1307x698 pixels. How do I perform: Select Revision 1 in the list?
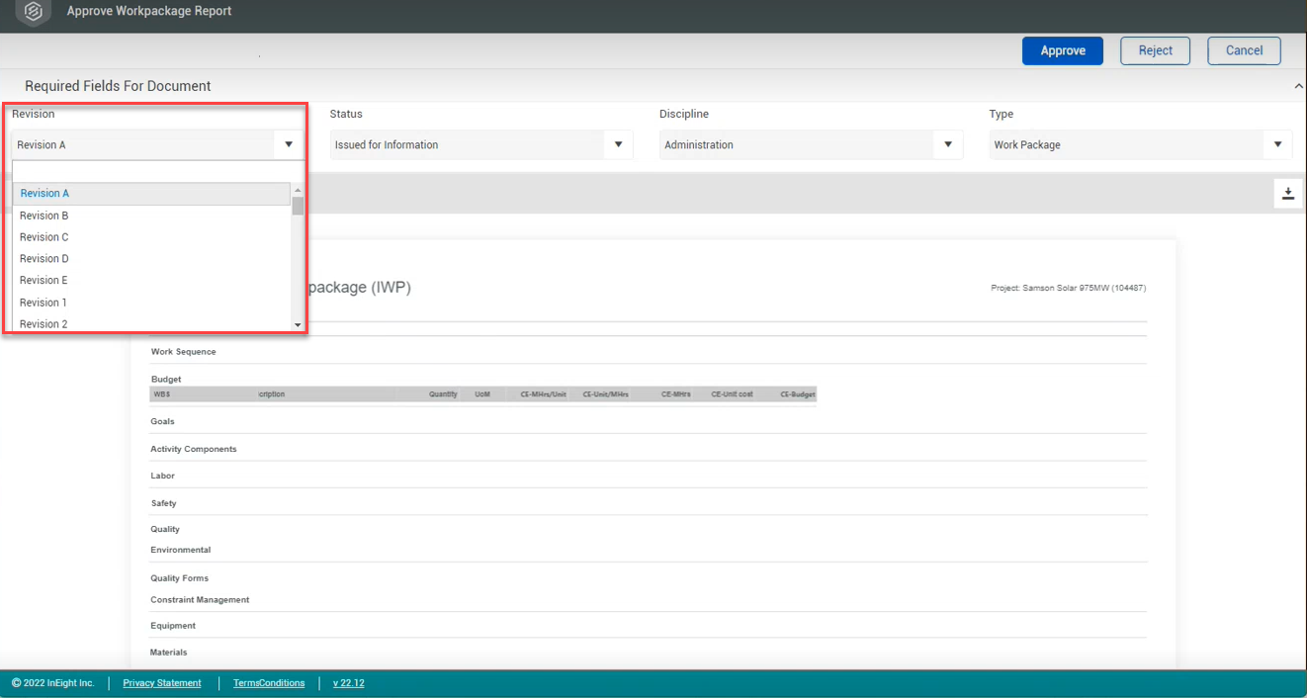151,303
